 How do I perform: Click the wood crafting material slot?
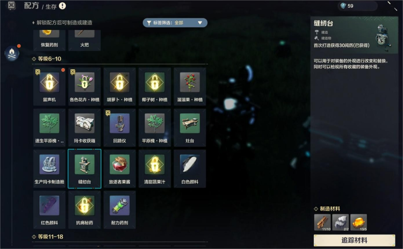coord(322,222)
